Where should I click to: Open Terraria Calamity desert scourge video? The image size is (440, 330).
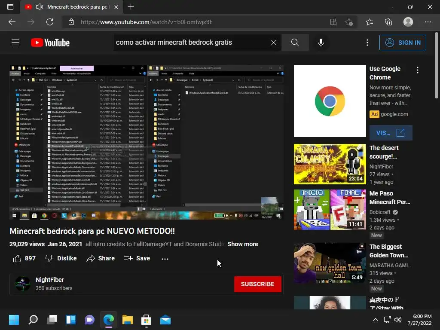[330, 164]
